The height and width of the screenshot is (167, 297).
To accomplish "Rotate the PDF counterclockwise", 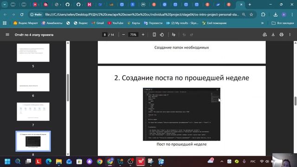I will coord(162,35).
